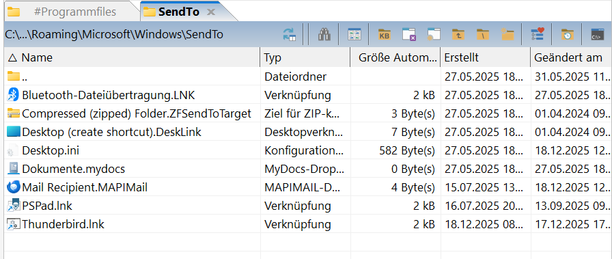Toggle thumbnail view mode icon
The height and width of the screenshot is (259, 612).
click(354, 34)
